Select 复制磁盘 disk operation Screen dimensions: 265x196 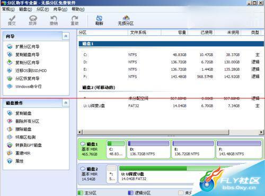point(19,113)
